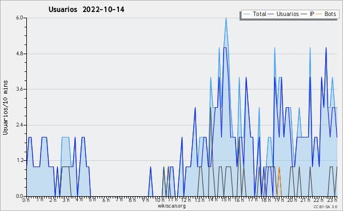This screenshot has height=211, width=343.
Task: Click the dark blue Usuarios legend line
Action: point(271,14)
